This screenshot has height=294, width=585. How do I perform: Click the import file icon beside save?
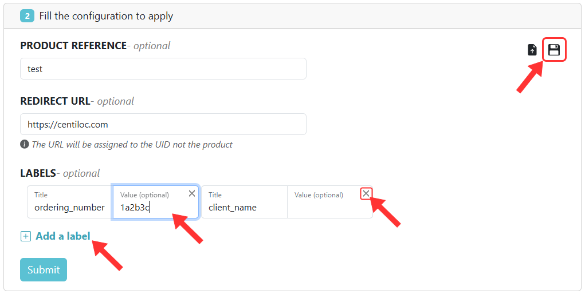click(532, 50)
